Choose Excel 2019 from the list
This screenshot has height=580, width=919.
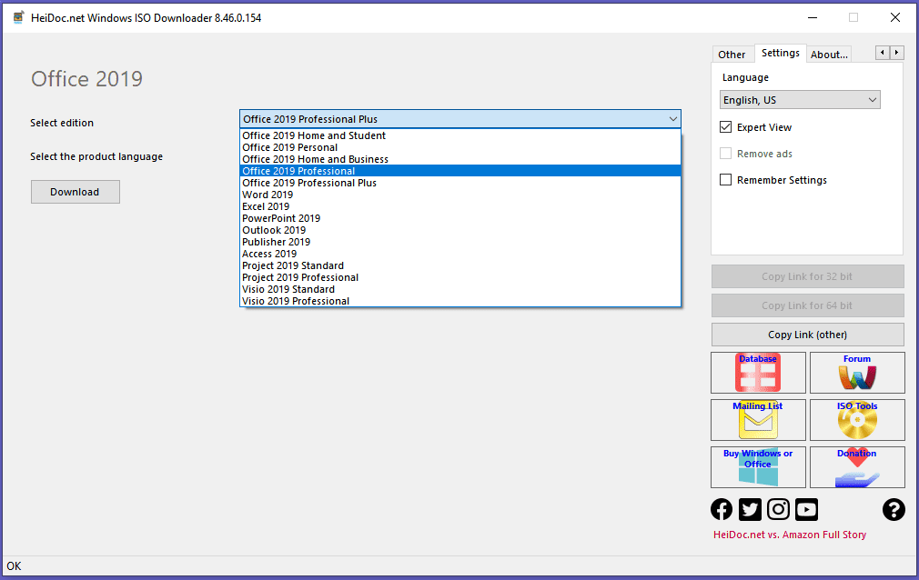coord(460,206)
